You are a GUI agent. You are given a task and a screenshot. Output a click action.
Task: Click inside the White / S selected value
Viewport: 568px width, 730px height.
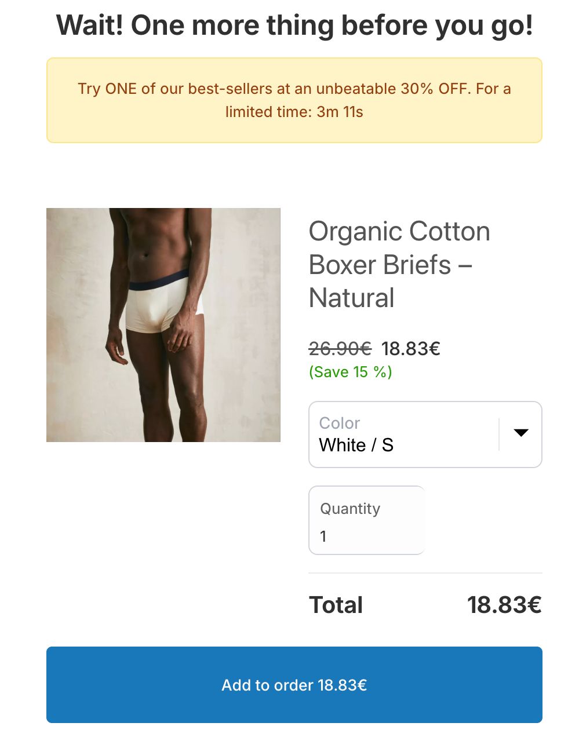(355, 445)
